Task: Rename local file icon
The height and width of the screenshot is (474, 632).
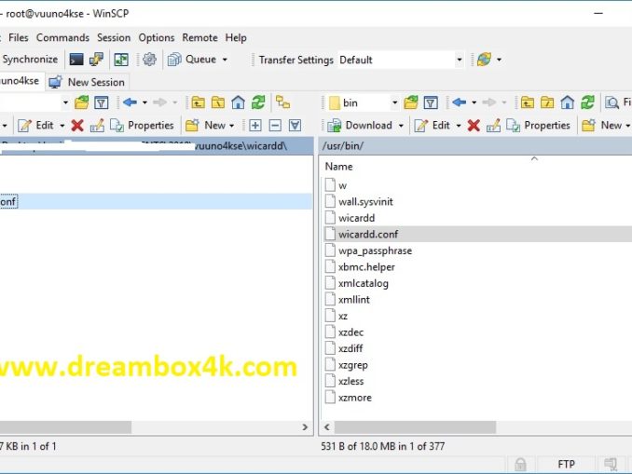Action: [x=97, y=125]
